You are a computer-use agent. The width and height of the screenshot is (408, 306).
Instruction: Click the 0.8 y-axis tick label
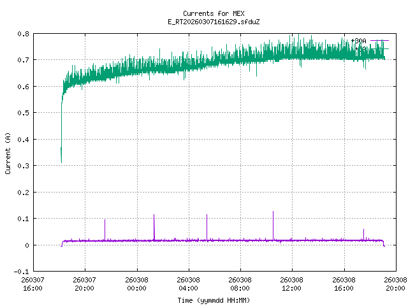(22, 34)
